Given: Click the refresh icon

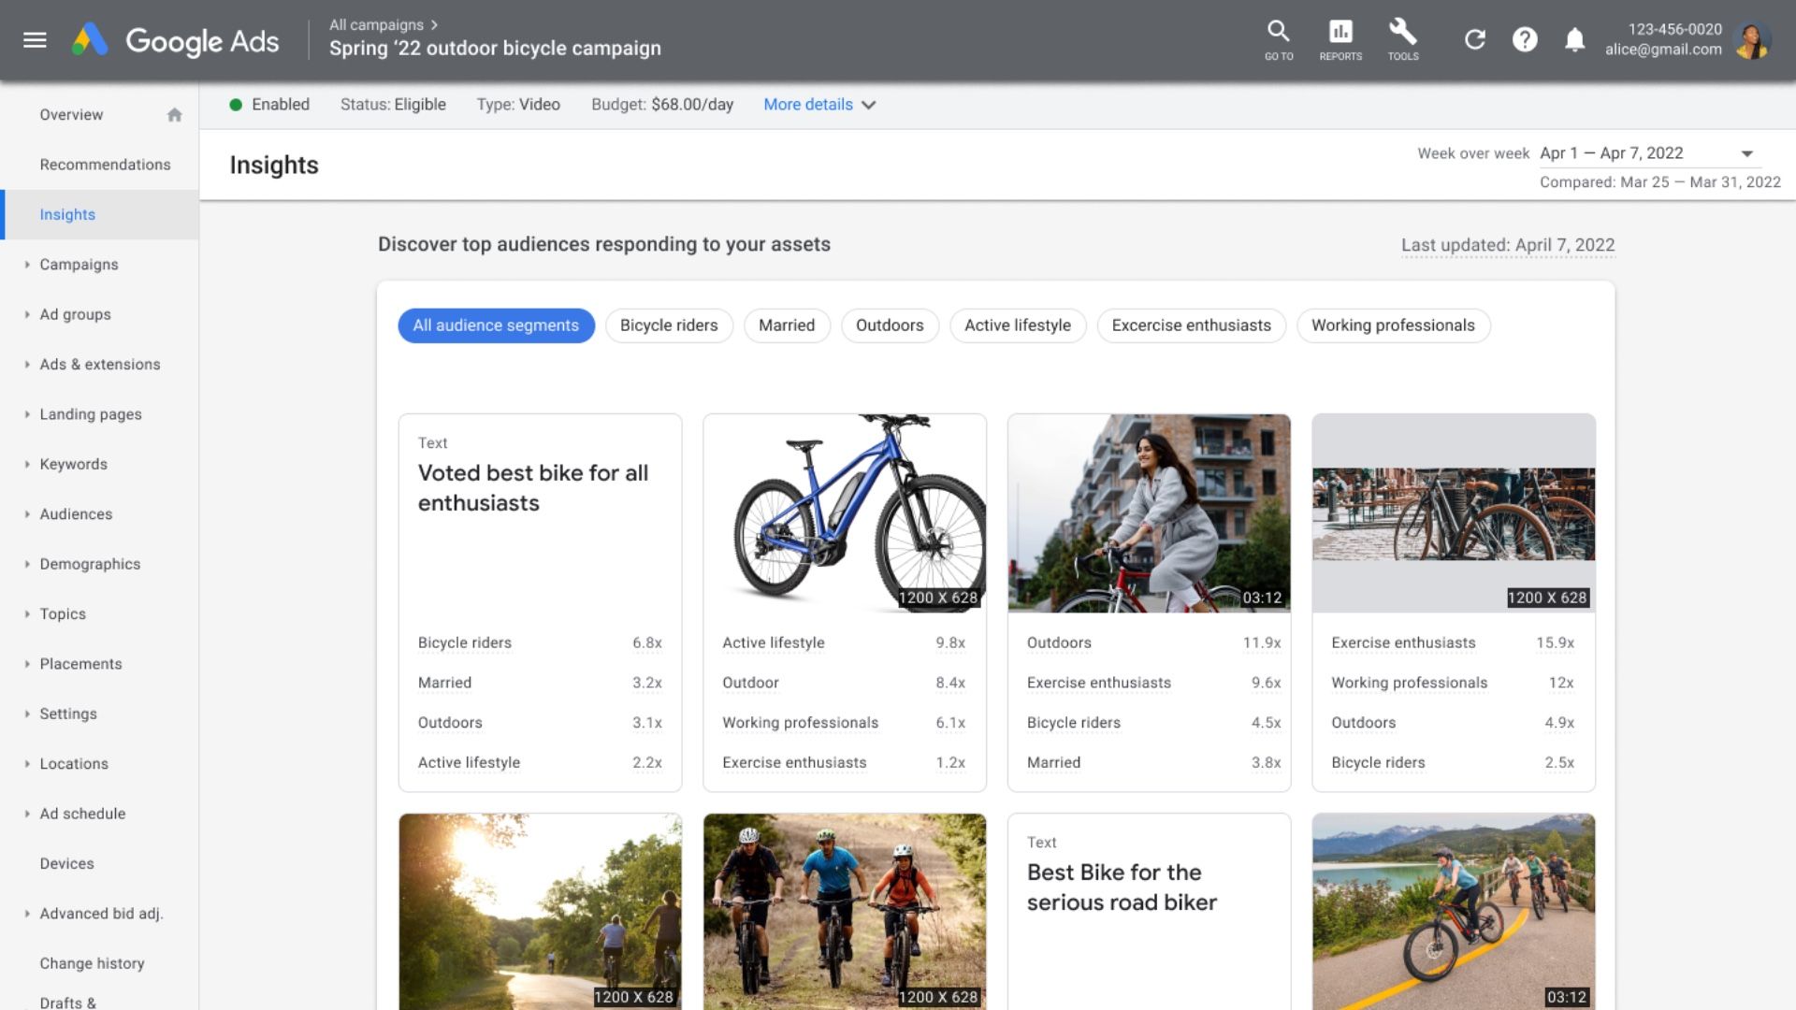Looking at the screenshot, I should tap(1475, 39).
